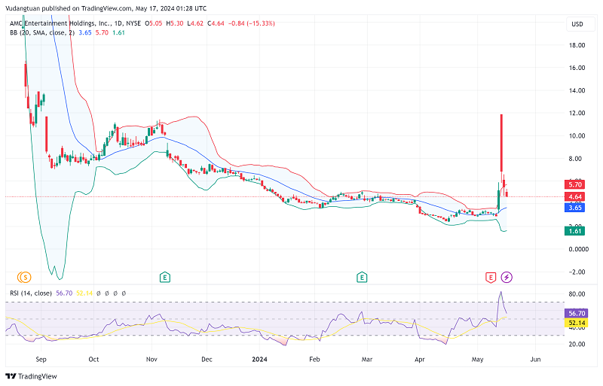Image resolution: width=603 pixels, height=386 pixels.
Task: Select the BB (20, SMA, close, 2) indicator legend
Action: pos(43,34)
